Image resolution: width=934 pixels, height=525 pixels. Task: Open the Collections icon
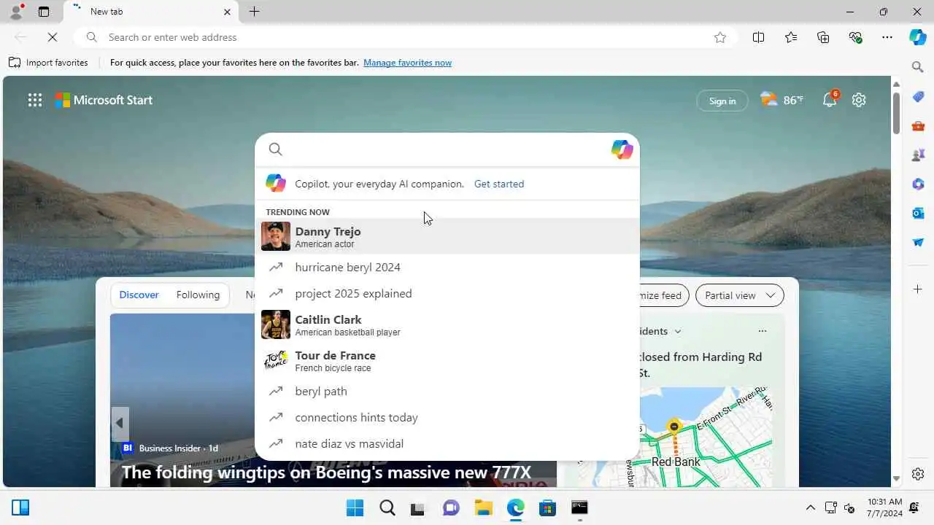tap(823, 37)
